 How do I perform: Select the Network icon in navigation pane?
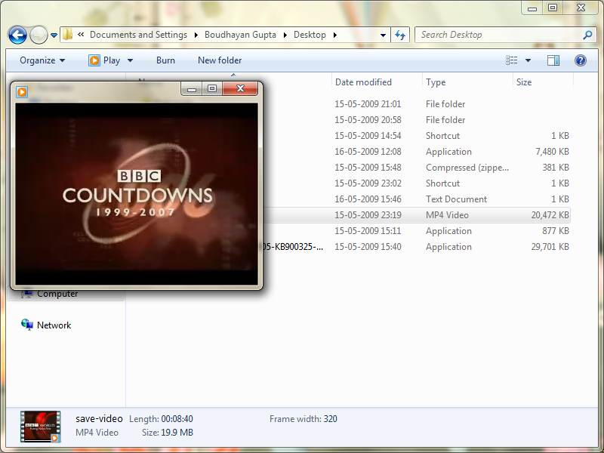pos(28,325)
